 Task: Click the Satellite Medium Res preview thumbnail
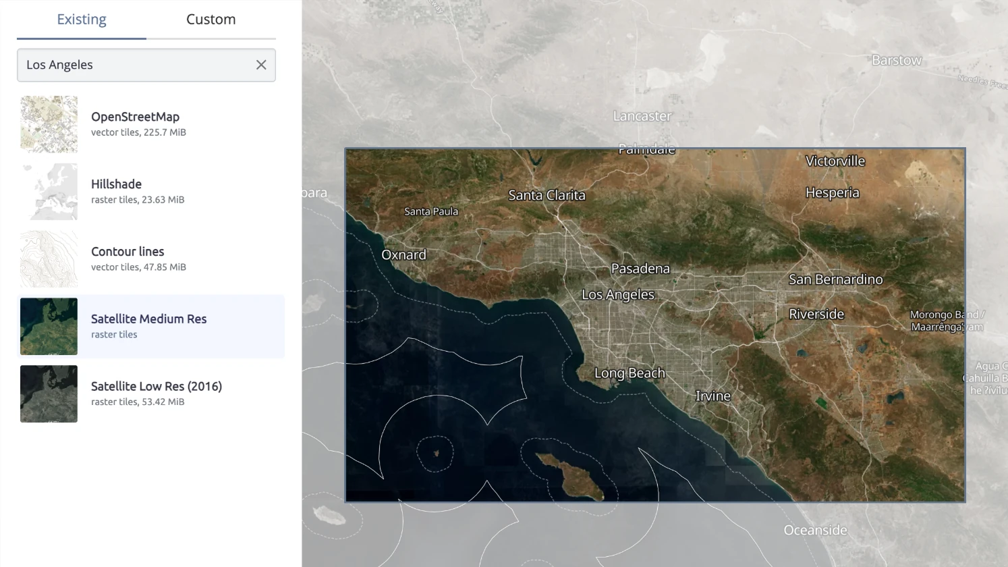click(48, 327)
